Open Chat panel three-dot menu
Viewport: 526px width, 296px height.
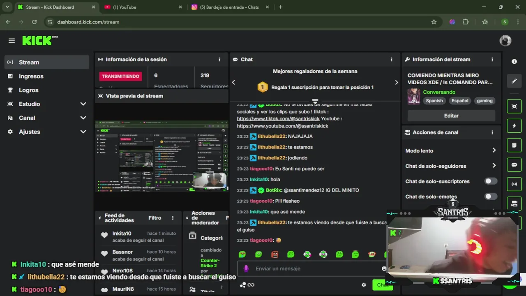[x=391, y=60]
